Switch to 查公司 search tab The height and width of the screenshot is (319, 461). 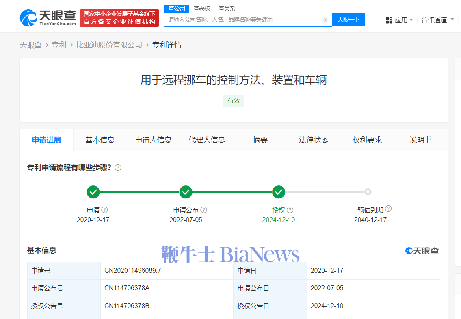(177, 9)
